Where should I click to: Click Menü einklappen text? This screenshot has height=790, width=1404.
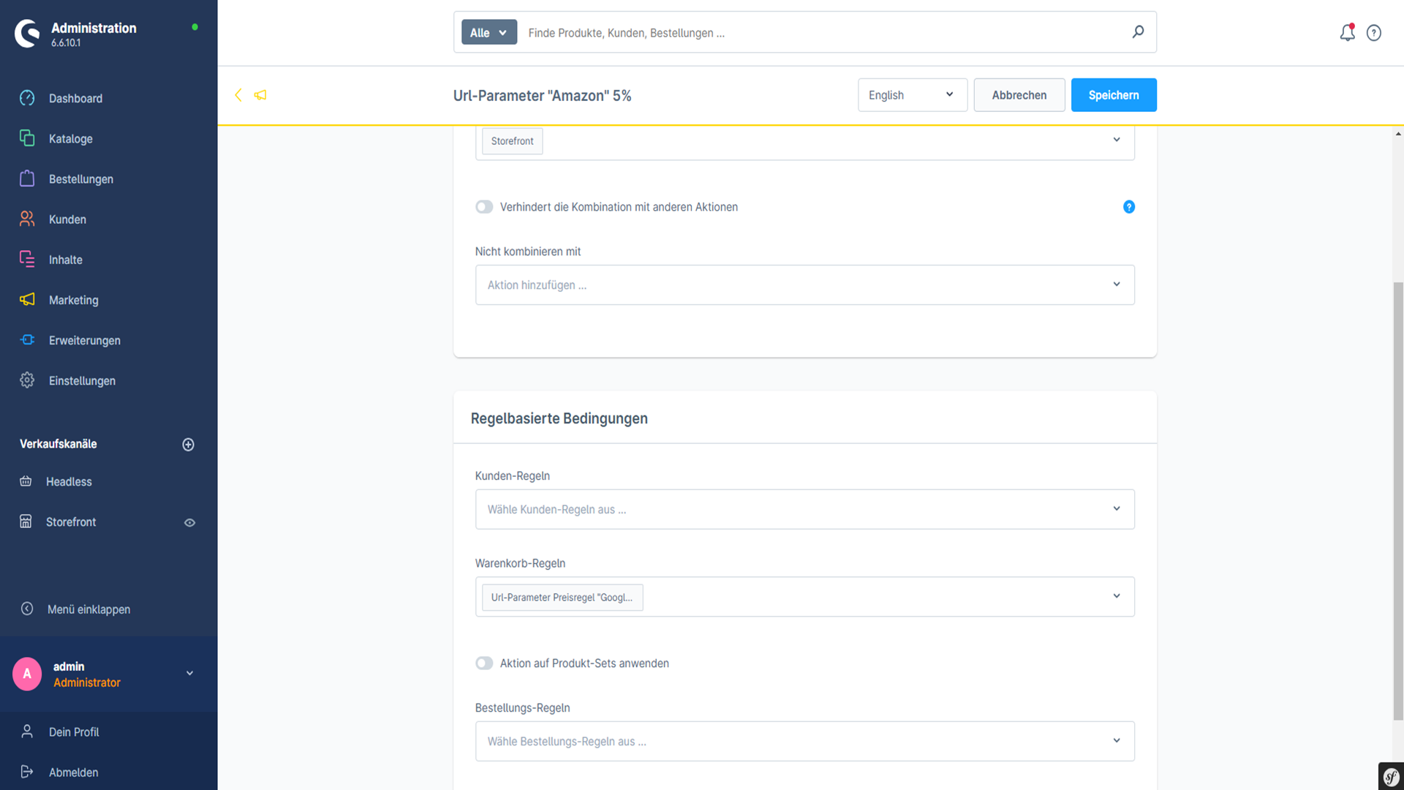[88, 609]
